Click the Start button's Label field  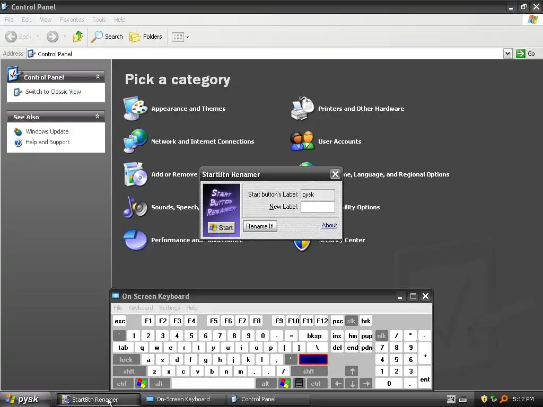[318, 194]
